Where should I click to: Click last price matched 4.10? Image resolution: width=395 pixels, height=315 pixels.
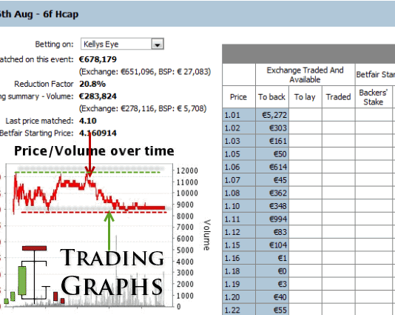(x=88, y=121)
